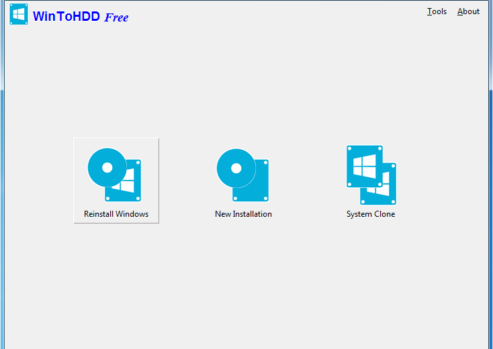Click the 'Reinstall Windows' label
The width and height of the screenshot is (493, 349).
coord(116,214)
